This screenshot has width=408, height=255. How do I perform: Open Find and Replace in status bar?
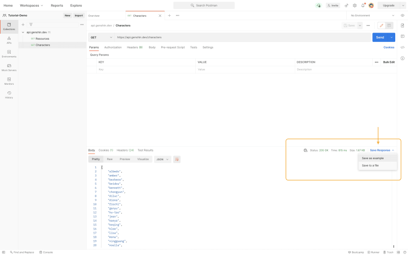pos(22,252)
